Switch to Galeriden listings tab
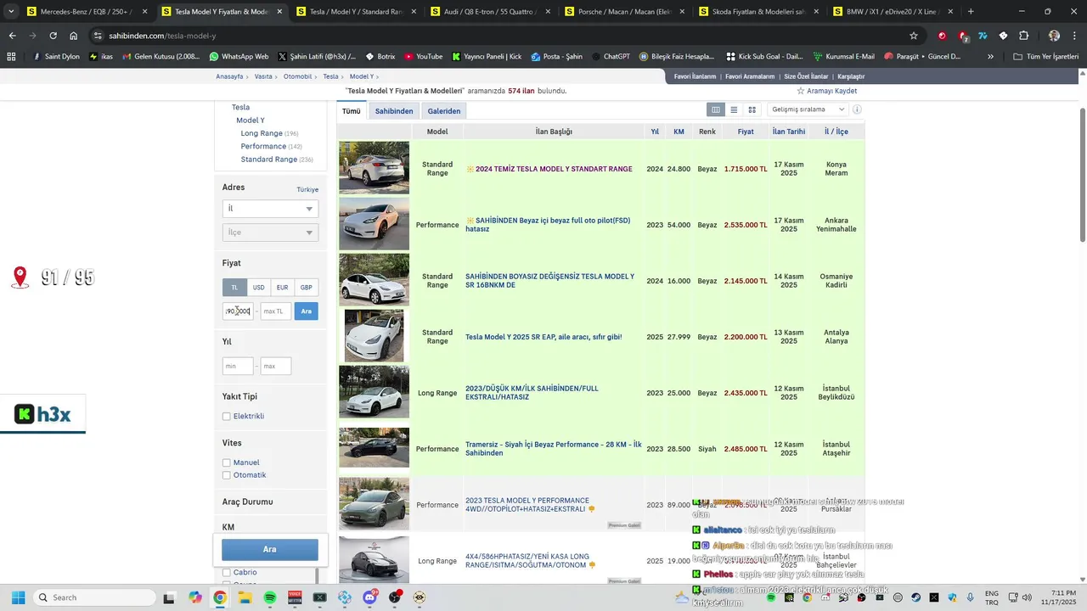Image resolution: width=1087 pixels, height=611 pixels. (x=444, y=111)
